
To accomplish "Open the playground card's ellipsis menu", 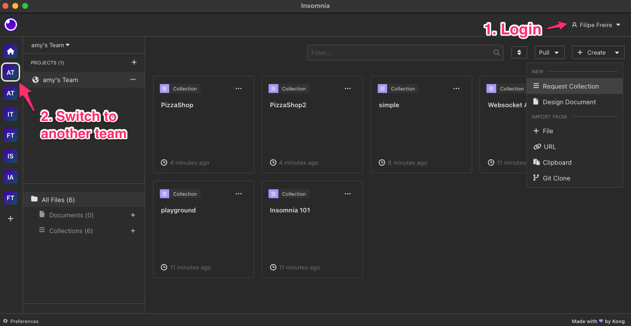I will point(239,194).
